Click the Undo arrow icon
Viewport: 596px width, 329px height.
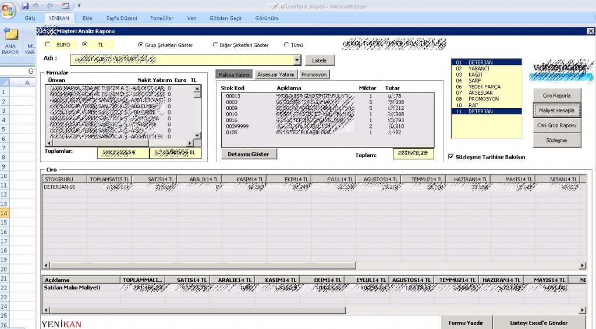(36, 6)
